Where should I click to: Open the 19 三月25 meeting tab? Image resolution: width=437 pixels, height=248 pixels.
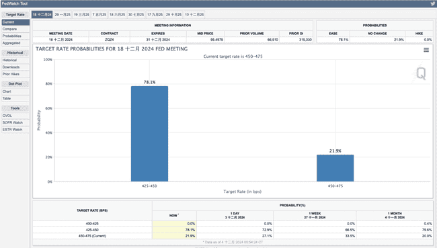(81, 15)
